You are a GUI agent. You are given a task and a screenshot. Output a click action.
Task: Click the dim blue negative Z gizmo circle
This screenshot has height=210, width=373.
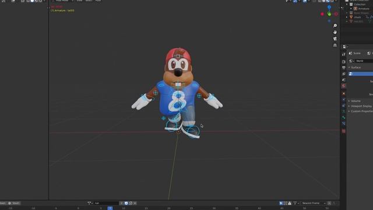pos(329,21)
